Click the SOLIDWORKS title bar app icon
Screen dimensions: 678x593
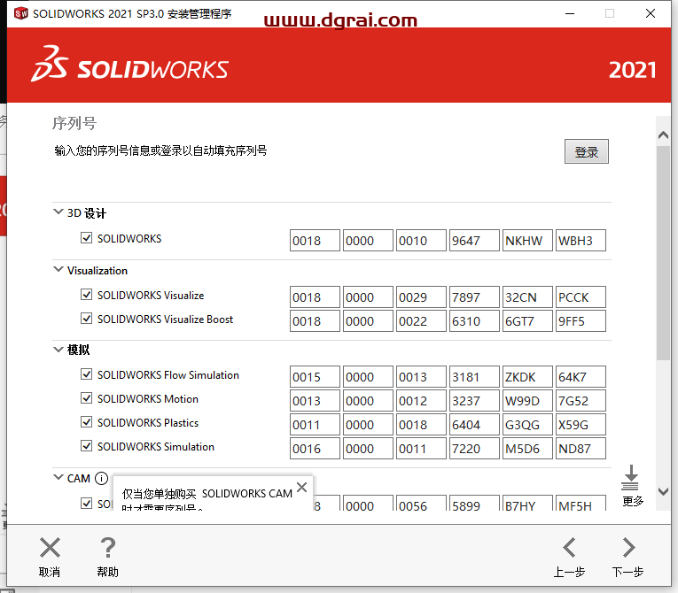point(20,13)
